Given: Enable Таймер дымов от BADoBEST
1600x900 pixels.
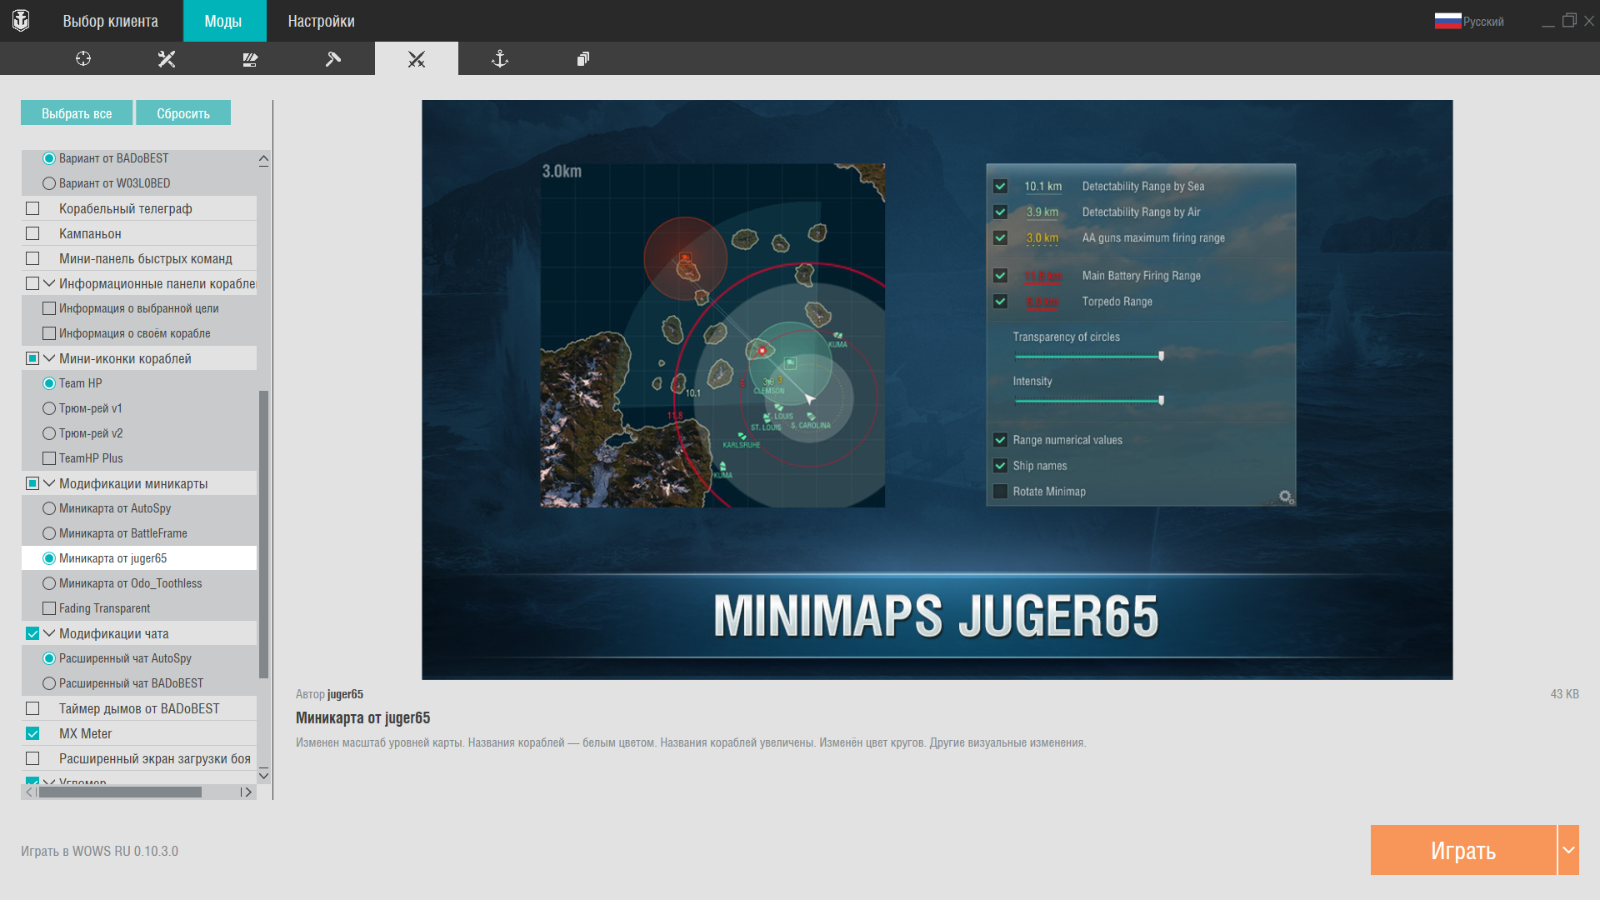Looking at the screenshot, I should click(32, 708).
